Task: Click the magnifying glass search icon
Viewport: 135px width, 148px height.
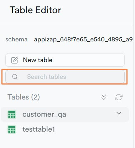Action: [x=15, y=77]
